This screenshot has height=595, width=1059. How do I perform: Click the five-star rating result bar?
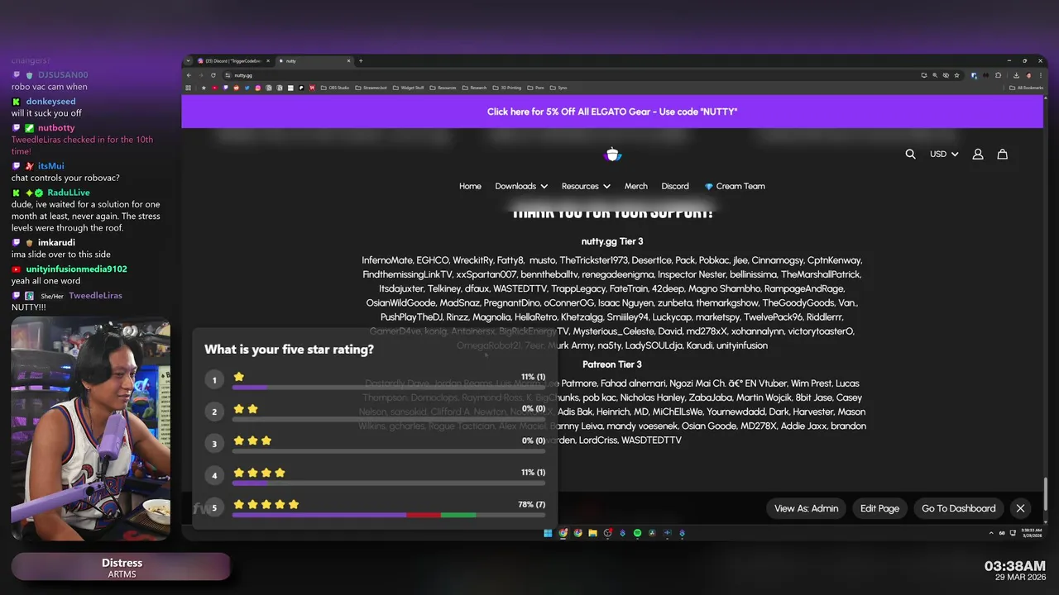click(389, 515)
